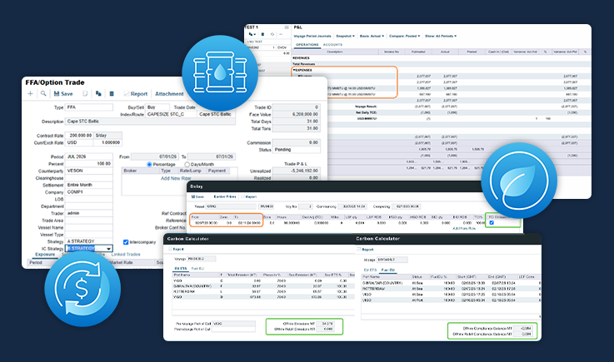Open Report in left Carbon Calculator

177,250
